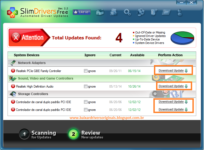This screenshot has height=150, width=204.
Task: Select the Realtek PCIe GBE Family Controller row name
Action: (38, 71)
